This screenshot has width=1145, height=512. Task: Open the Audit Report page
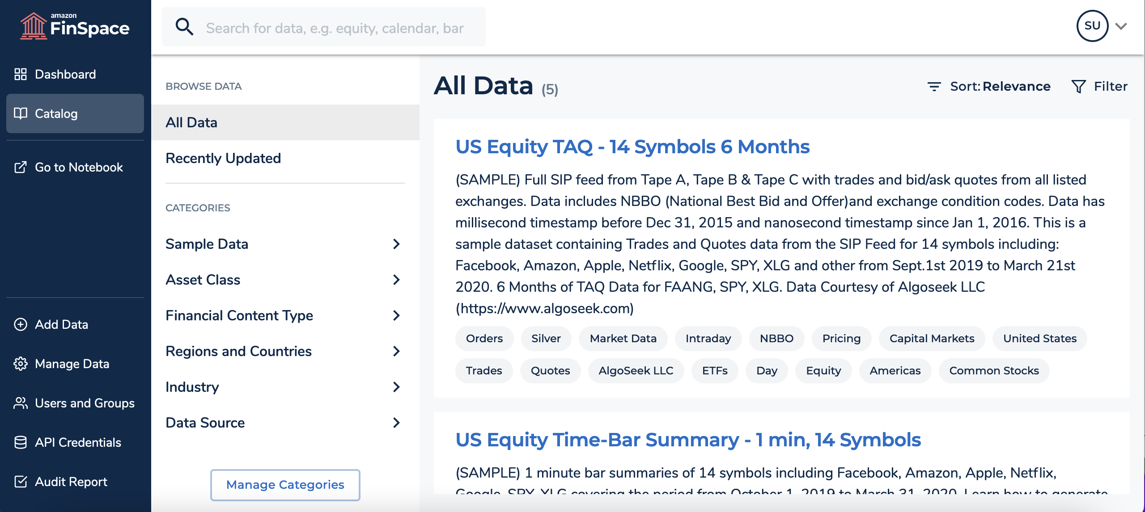tap(75, 482)
